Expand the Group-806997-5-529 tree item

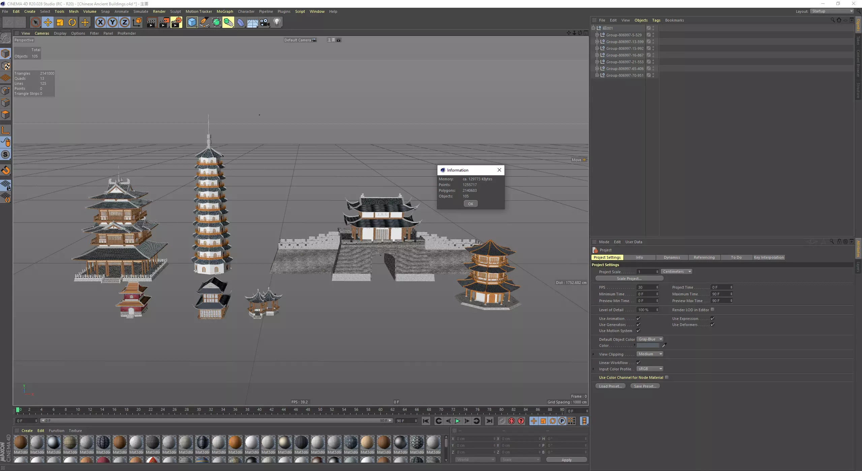click(x=597, y=35)
